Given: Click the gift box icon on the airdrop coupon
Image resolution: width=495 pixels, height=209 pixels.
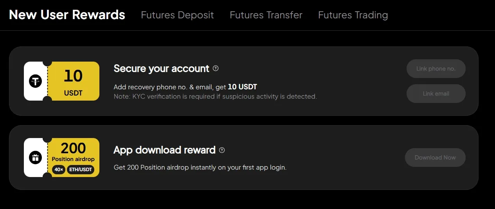Looking at the screenshot, I should pos(36,158).
